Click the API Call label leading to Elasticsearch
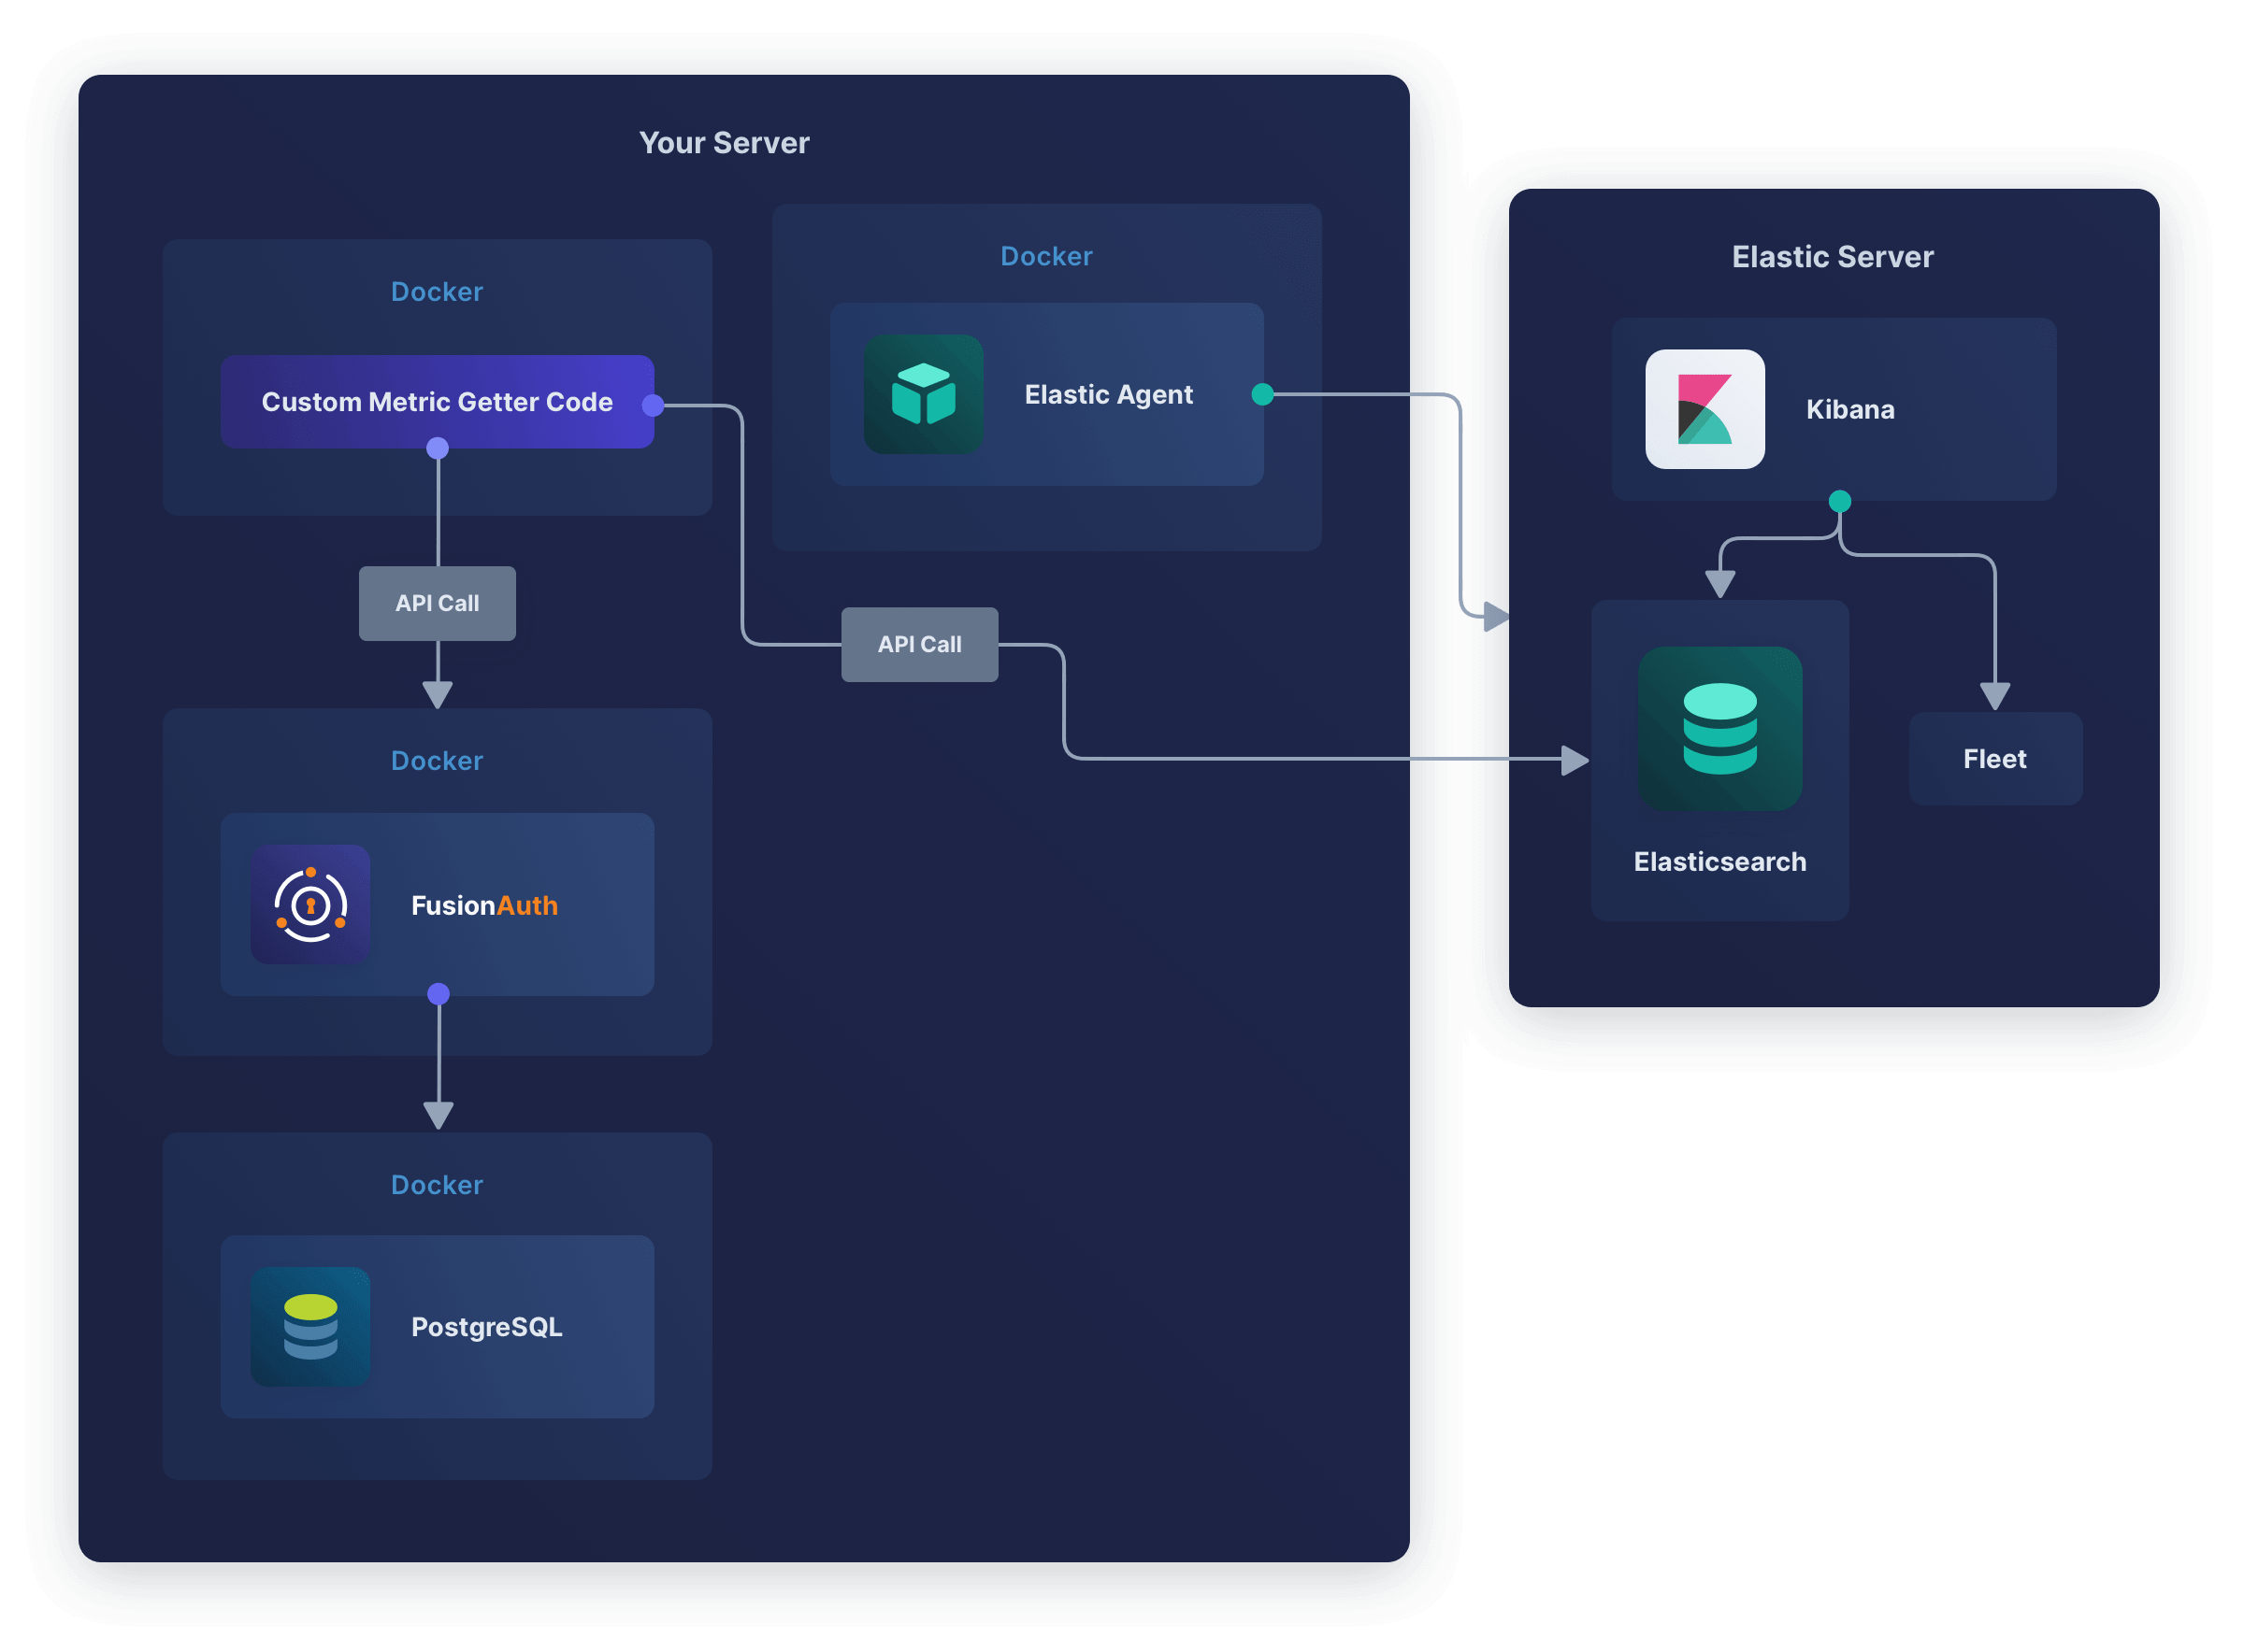The height and width of the screenshot is (1652, 2244). 919,644
